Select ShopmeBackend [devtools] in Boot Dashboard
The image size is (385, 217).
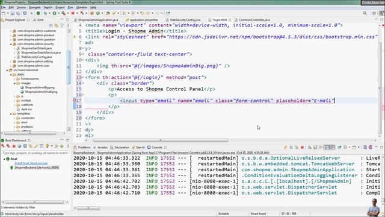37,168
